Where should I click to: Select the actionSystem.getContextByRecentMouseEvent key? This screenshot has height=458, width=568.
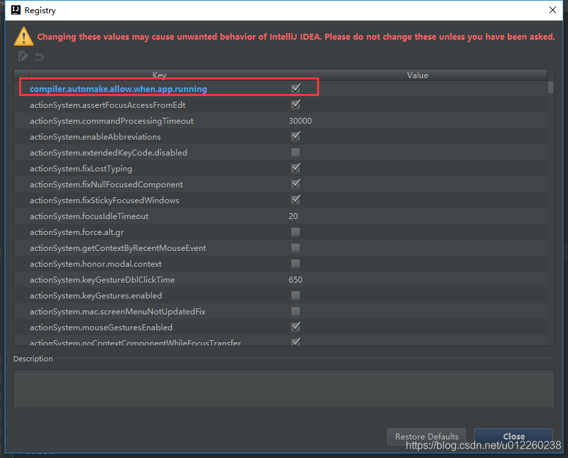coord(118,248)
